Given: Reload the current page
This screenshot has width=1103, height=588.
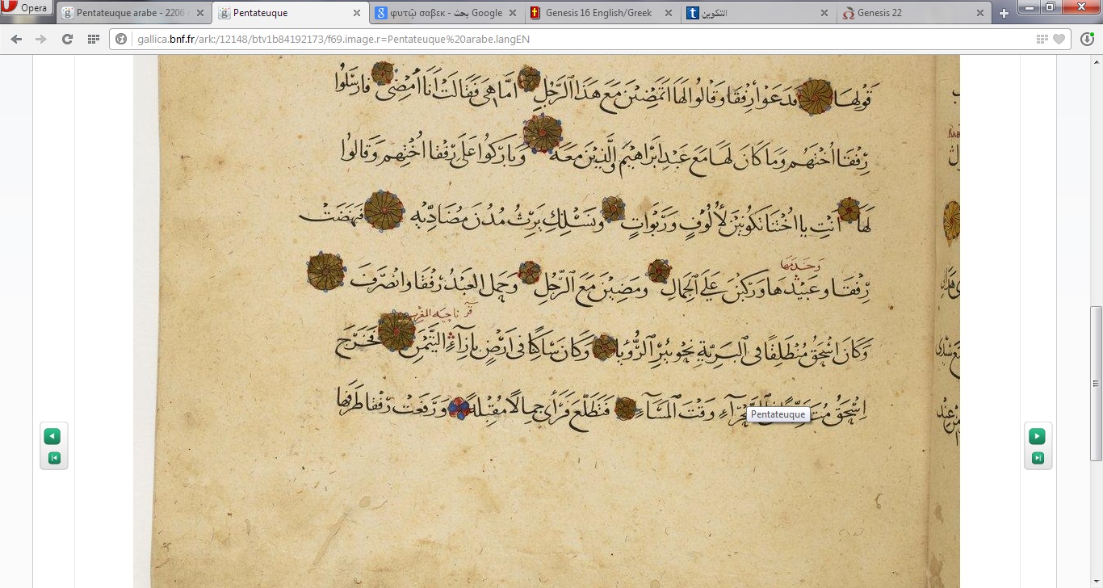Looking at the screenshot, I should (x=67, y=39).
